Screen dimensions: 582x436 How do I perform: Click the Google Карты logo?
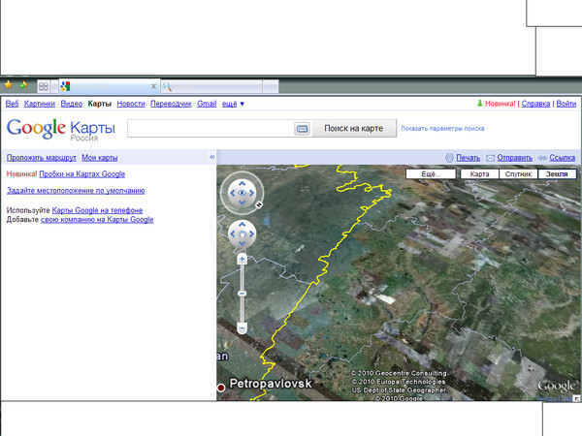(61, 130)
